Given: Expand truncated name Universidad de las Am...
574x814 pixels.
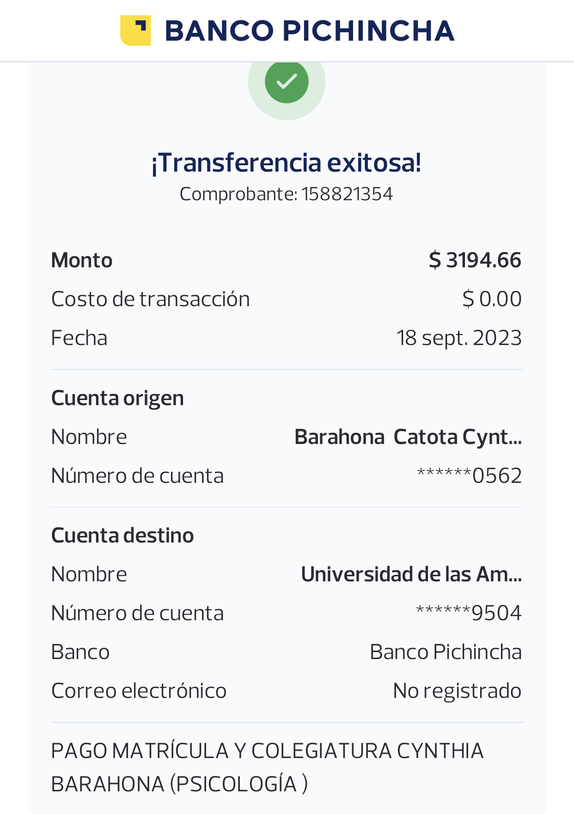Looking at the screenshot, I should [x=411, y=574].
